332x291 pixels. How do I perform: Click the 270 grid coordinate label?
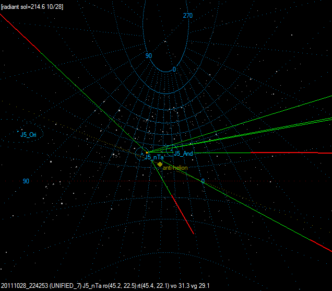[188, 16]
